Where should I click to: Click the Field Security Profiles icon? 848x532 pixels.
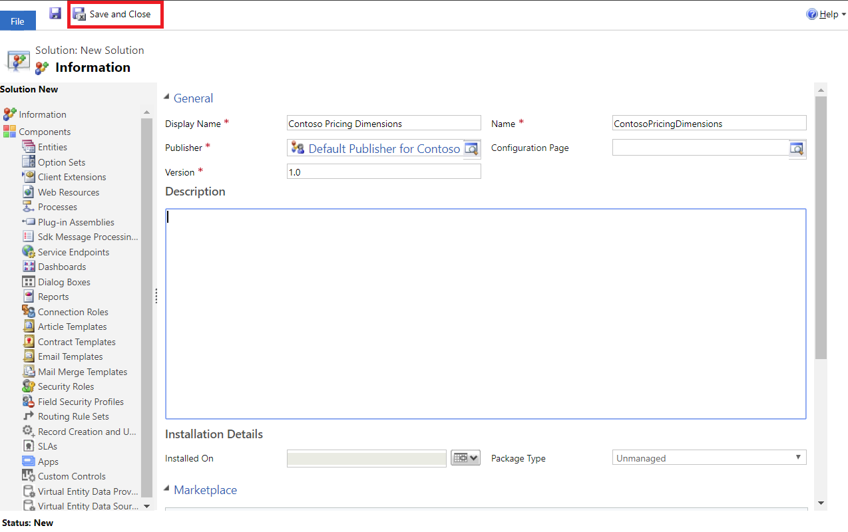coord(29,401)
